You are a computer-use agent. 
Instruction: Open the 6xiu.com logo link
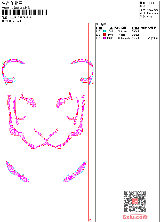[135, 217]
